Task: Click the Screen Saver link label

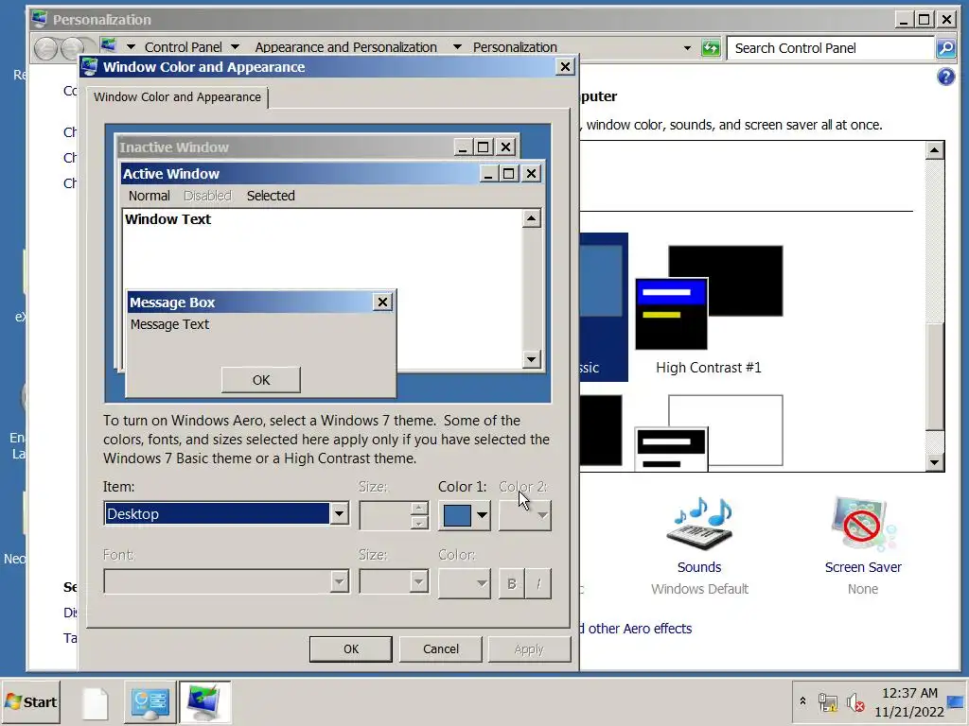Action: 863,567
